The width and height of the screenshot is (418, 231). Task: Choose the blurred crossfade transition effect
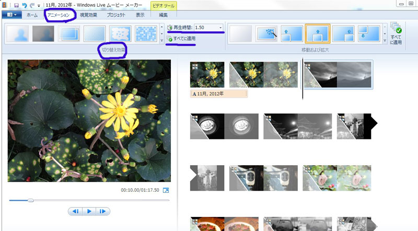(43, 33)
